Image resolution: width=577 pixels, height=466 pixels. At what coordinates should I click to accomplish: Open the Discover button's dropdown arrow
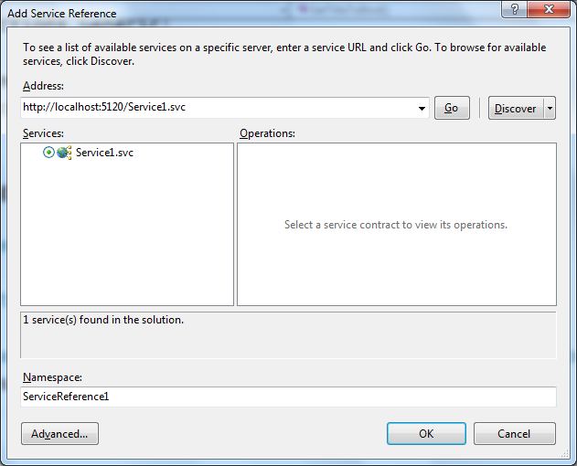pos(550,108)
